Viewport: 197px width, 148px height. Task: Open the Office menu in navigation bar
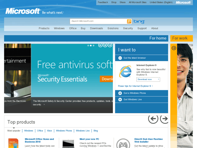[x=73, y=28]
